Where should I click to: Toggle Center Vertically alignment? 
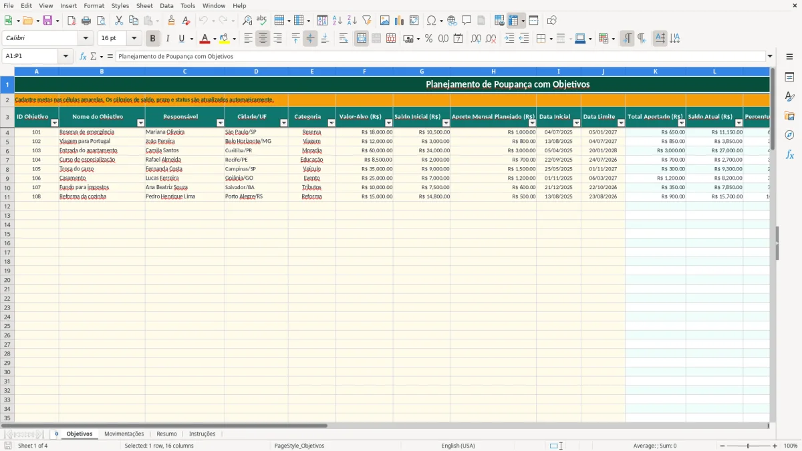coord(310,39)
